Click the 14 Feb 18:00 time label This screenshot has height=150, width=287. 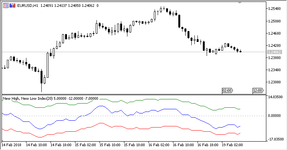61,145
